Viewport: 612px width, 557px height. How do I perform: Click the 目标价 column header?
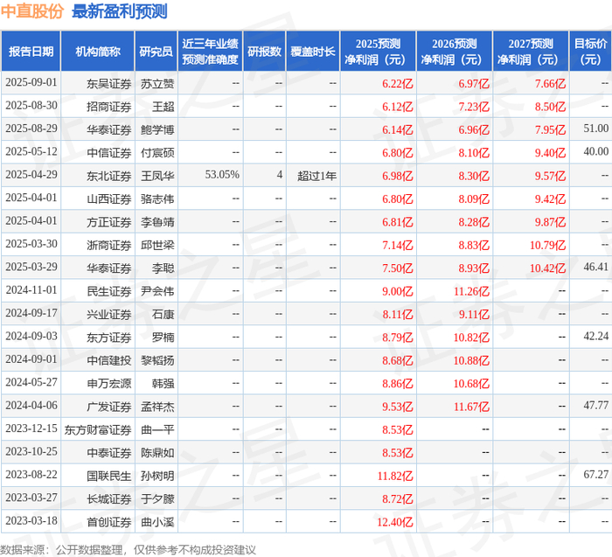pos(590,51)
